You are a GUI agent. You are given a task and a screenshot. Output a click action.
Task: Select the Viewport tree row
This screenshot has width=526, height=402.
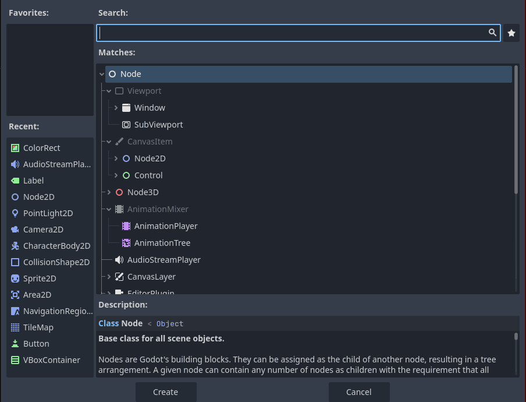pos(312,91)
